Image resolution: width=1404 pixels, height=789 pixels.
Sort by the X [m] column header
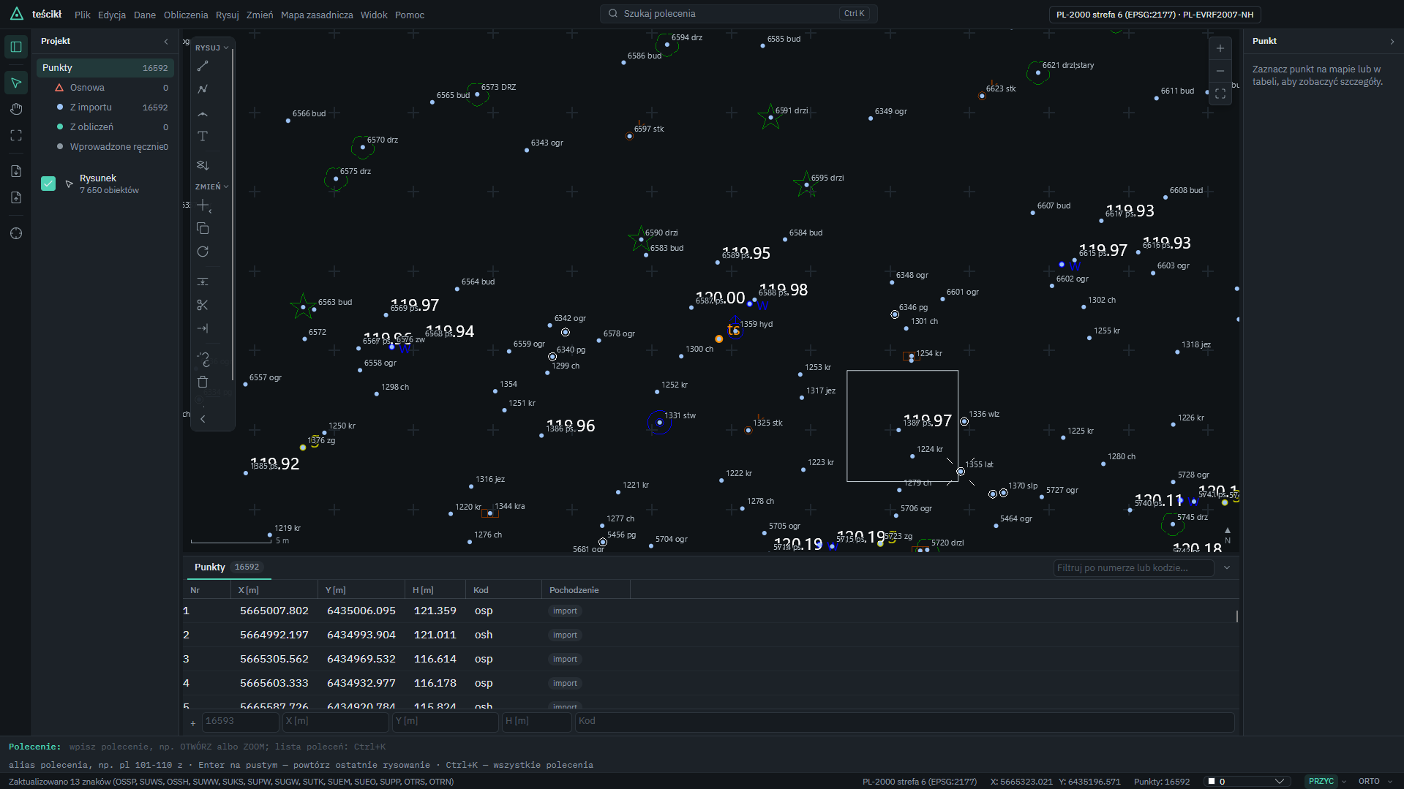click(x=274, y=590)
